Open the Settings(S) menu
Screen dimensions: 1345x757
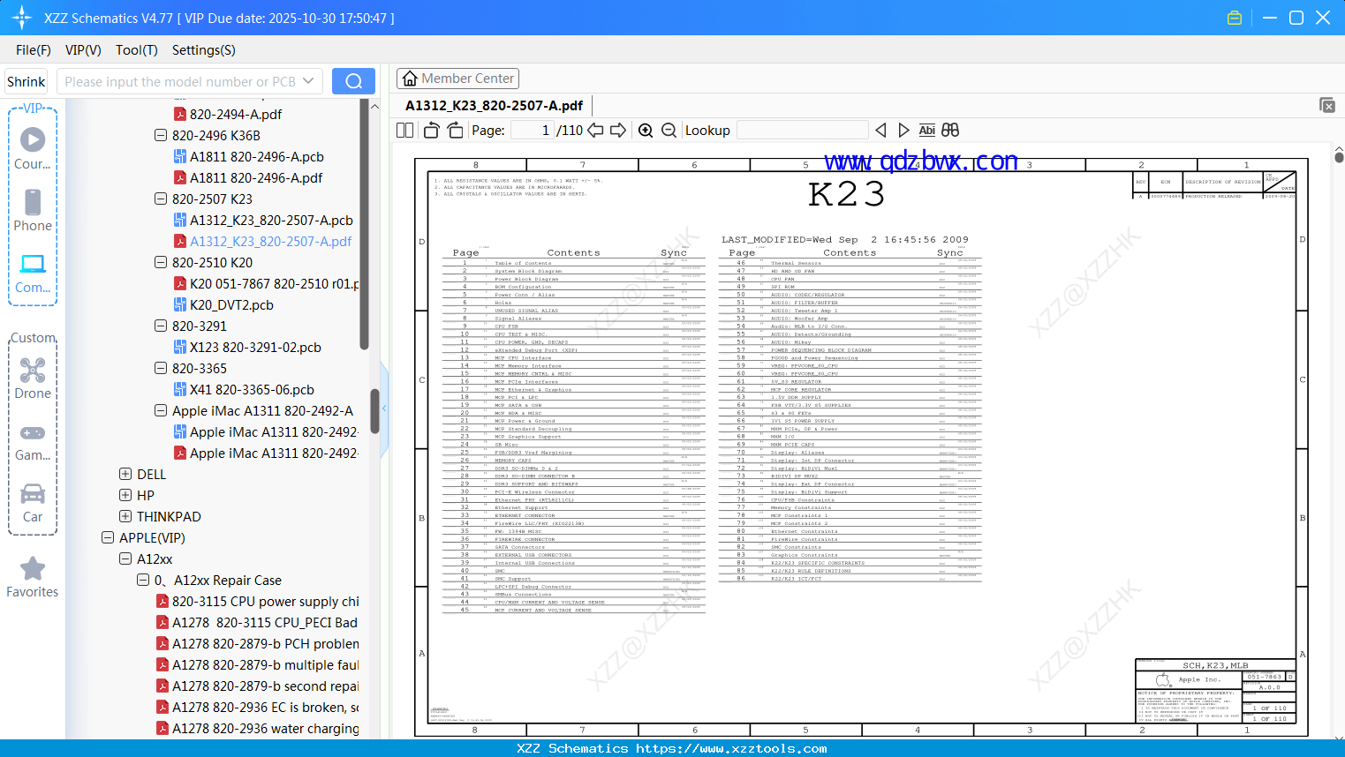tap(204, 50)
